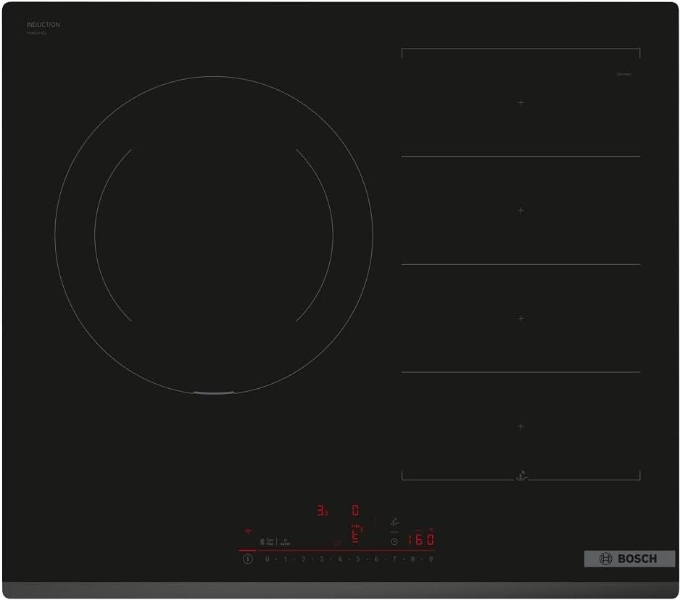680x600 pixels.
Task: Tap the bottom flex zone plus marker
Action: (x=521, y=426)
